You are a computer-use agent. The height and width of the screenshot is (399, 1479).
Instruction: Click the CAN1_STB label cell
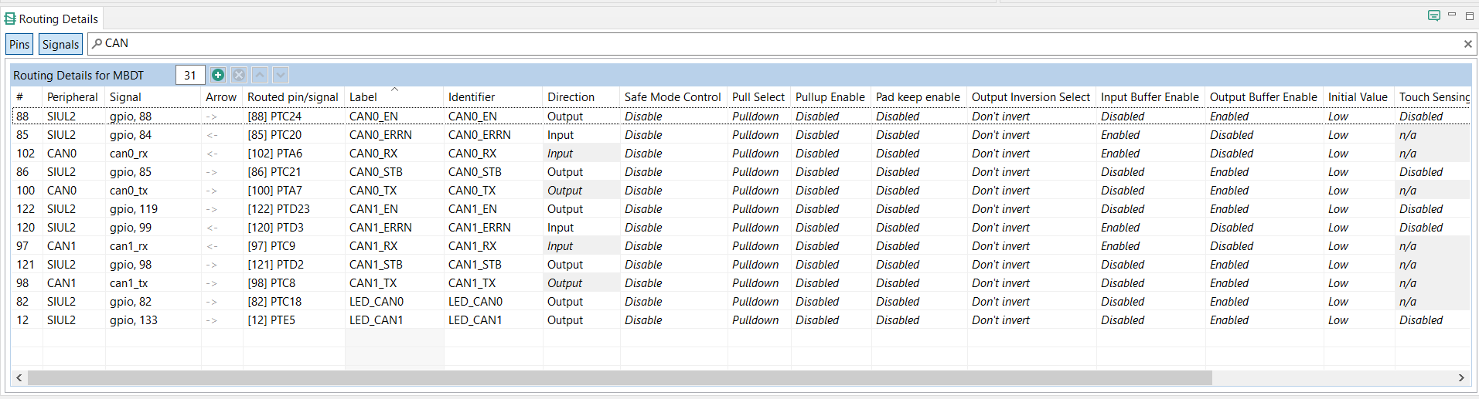[394, 265]
